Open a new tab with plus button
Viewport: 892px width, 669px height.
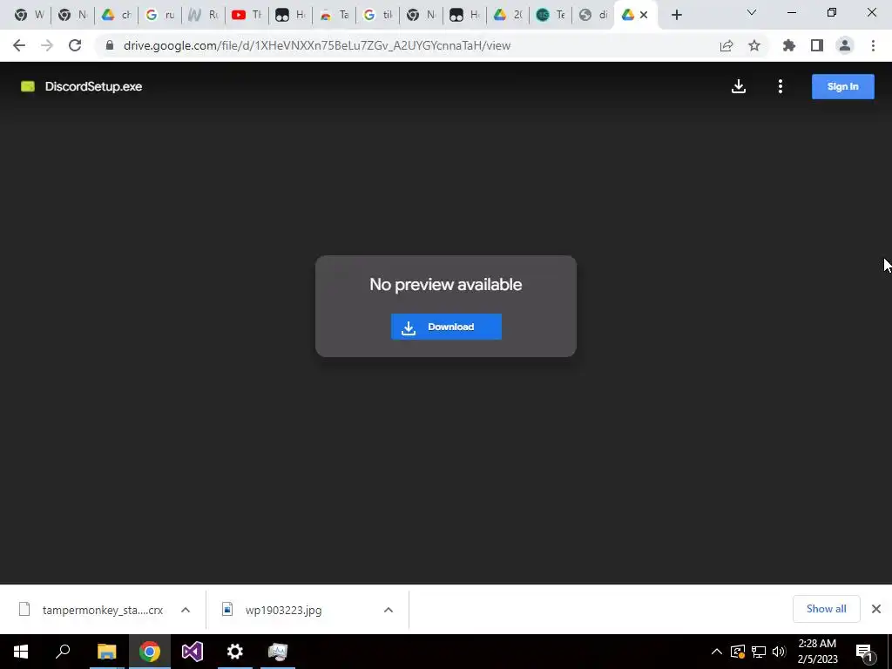676,15
